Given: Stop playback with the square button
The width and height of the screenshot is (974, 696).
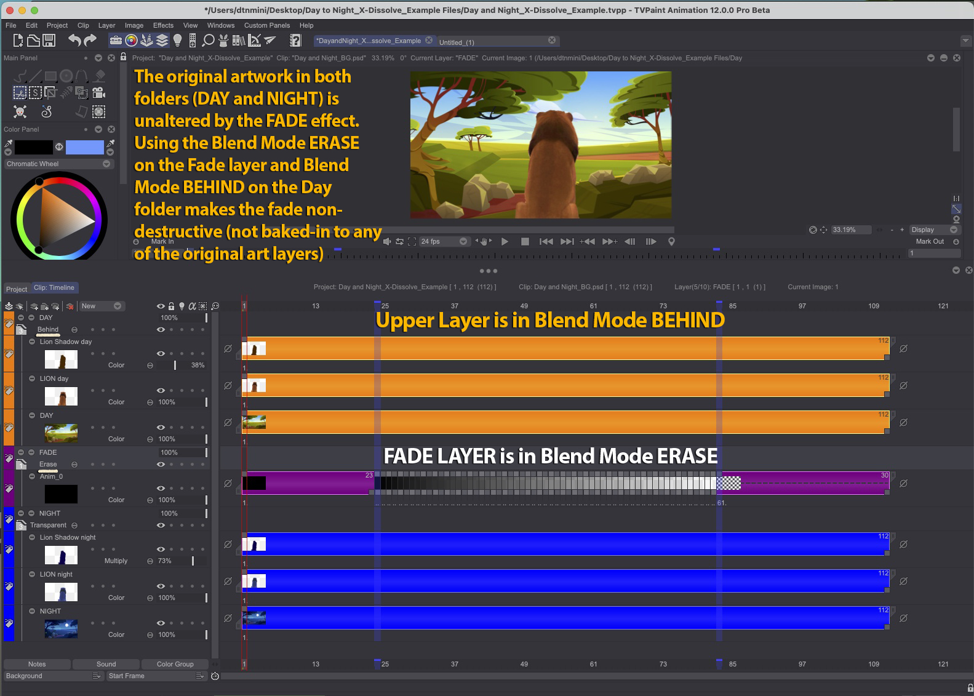Looking at the screenshot, I should point(525,241).
